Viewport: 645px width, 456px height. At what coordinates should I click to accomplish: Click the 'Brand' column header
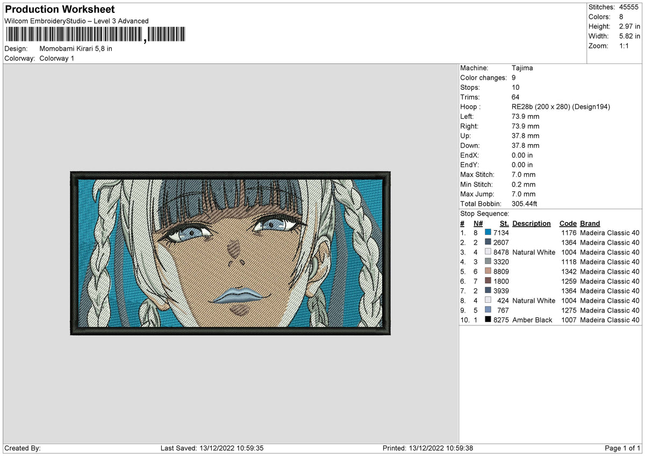(590, 223)
